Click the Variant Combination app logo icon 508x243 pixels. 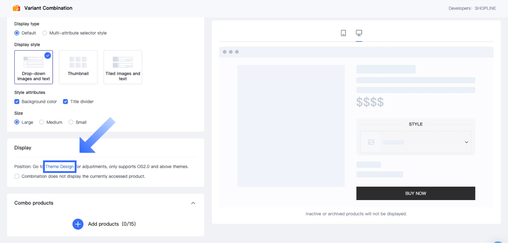tap(16, 8)
